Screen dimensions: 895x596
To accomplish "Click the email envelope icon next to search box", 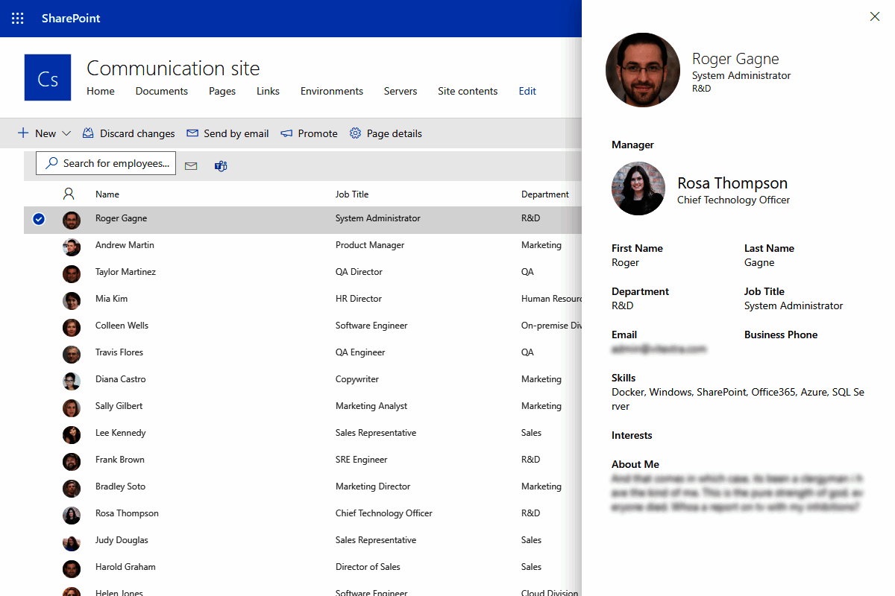I will coord(191,165).
